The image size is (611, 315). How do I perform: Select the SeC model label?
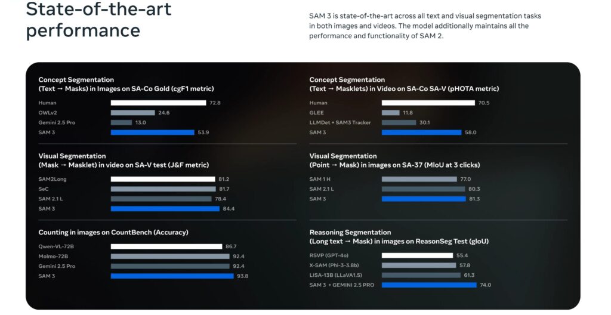44,189
